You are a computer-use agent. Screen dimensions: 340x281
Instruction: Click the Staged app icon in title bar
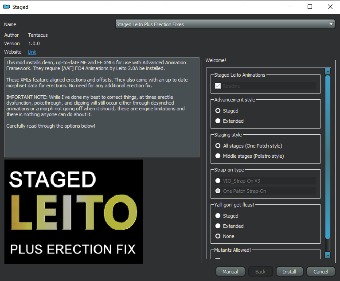click(7, 7)
